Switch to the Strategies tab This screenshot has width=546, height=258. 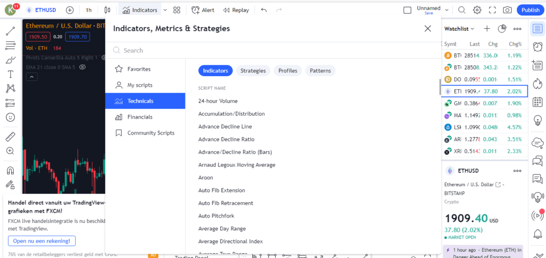coord(253,71)
